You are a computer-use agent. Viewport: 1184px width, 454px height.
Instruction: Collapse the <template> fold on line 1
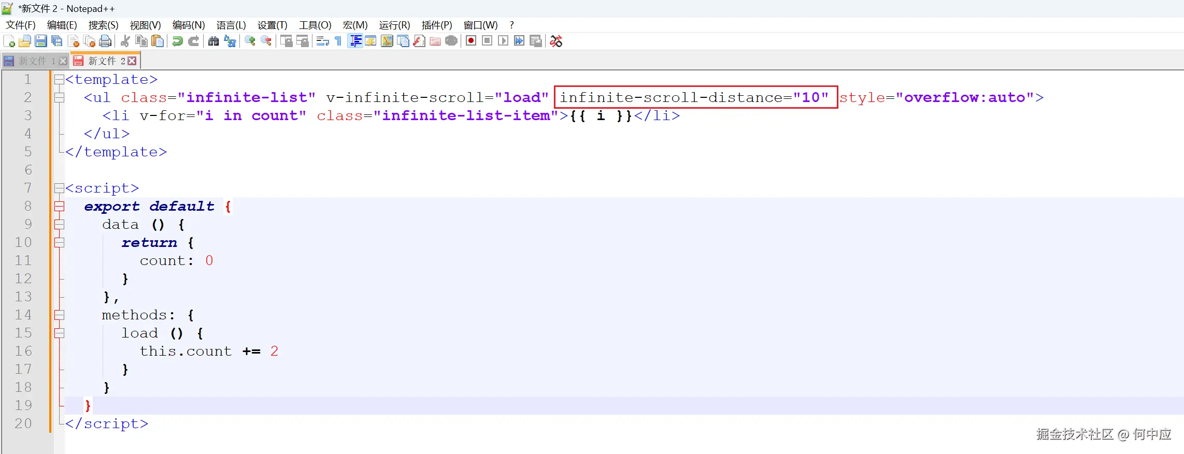click(x=60, y=80)
